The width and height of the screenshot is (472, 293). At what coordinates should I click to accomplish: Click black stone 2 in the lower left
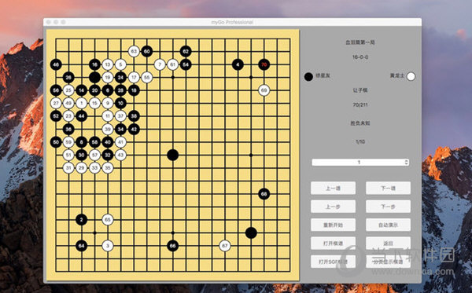(x=82, y=220)
